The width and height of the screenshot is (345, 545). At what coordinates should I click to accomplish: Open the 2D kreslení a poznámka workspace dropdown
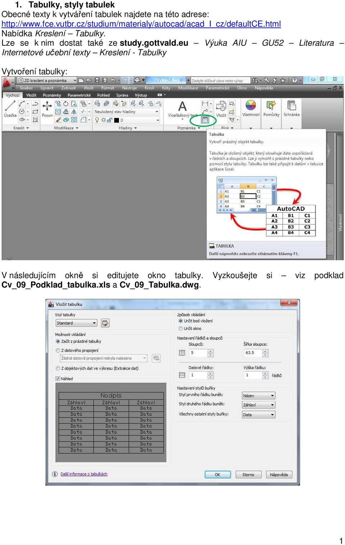coord(47,80)
